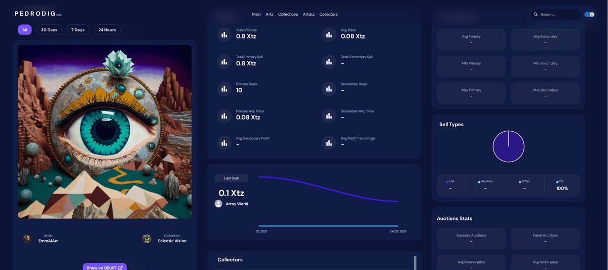Click the PEDRODIG logo
Screen dimensions: 608x270
(38, 14)
